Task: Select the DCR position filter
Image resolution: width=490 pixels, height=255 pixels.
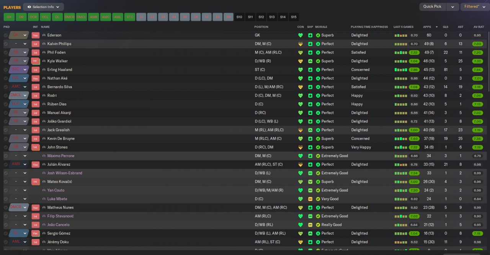Action: [x=33, y=17]
